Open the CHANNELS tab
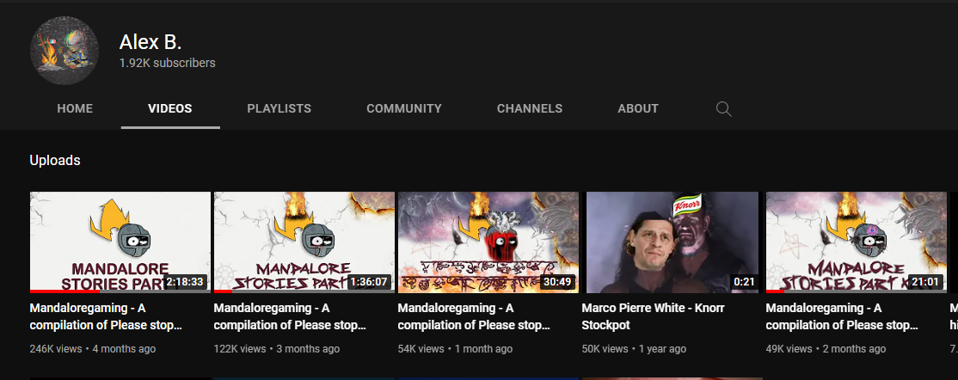 tap(530, 108)
